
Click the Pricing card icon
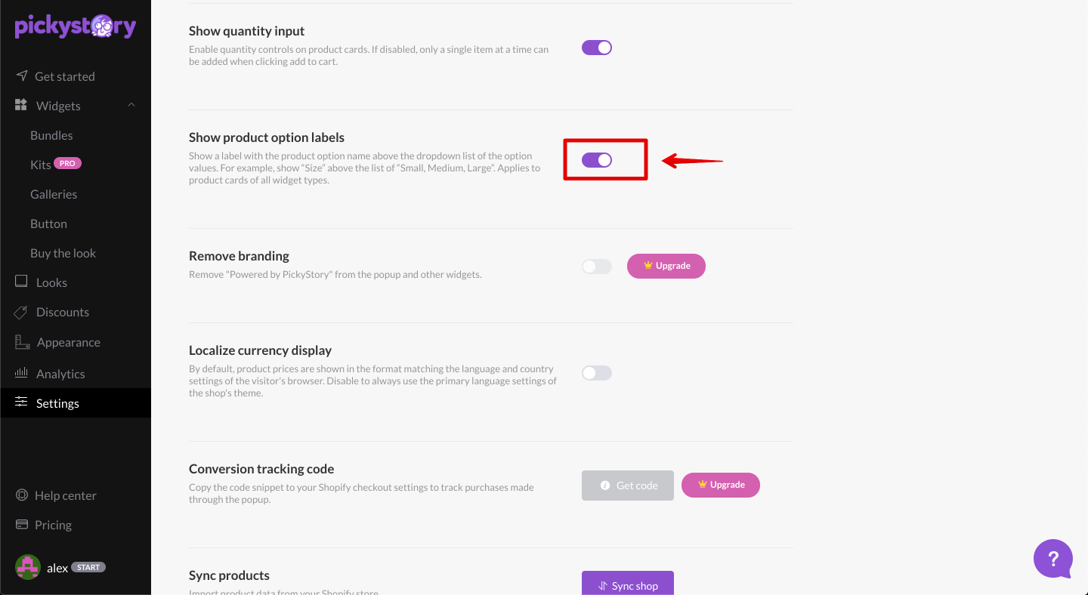[x=21, y=525]
